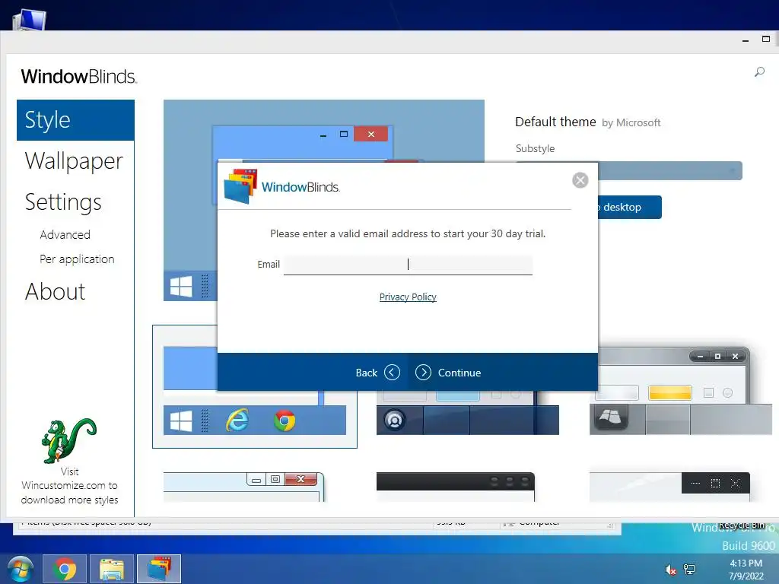Click the apply to desktop button
This screenshot has height=584, width=779.
tap(629, 207)
